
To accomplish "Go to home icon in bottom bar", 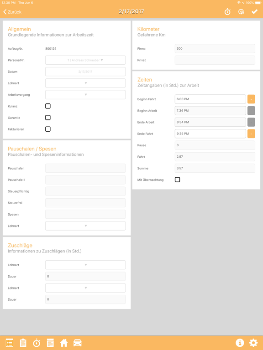I will (64, 343).
